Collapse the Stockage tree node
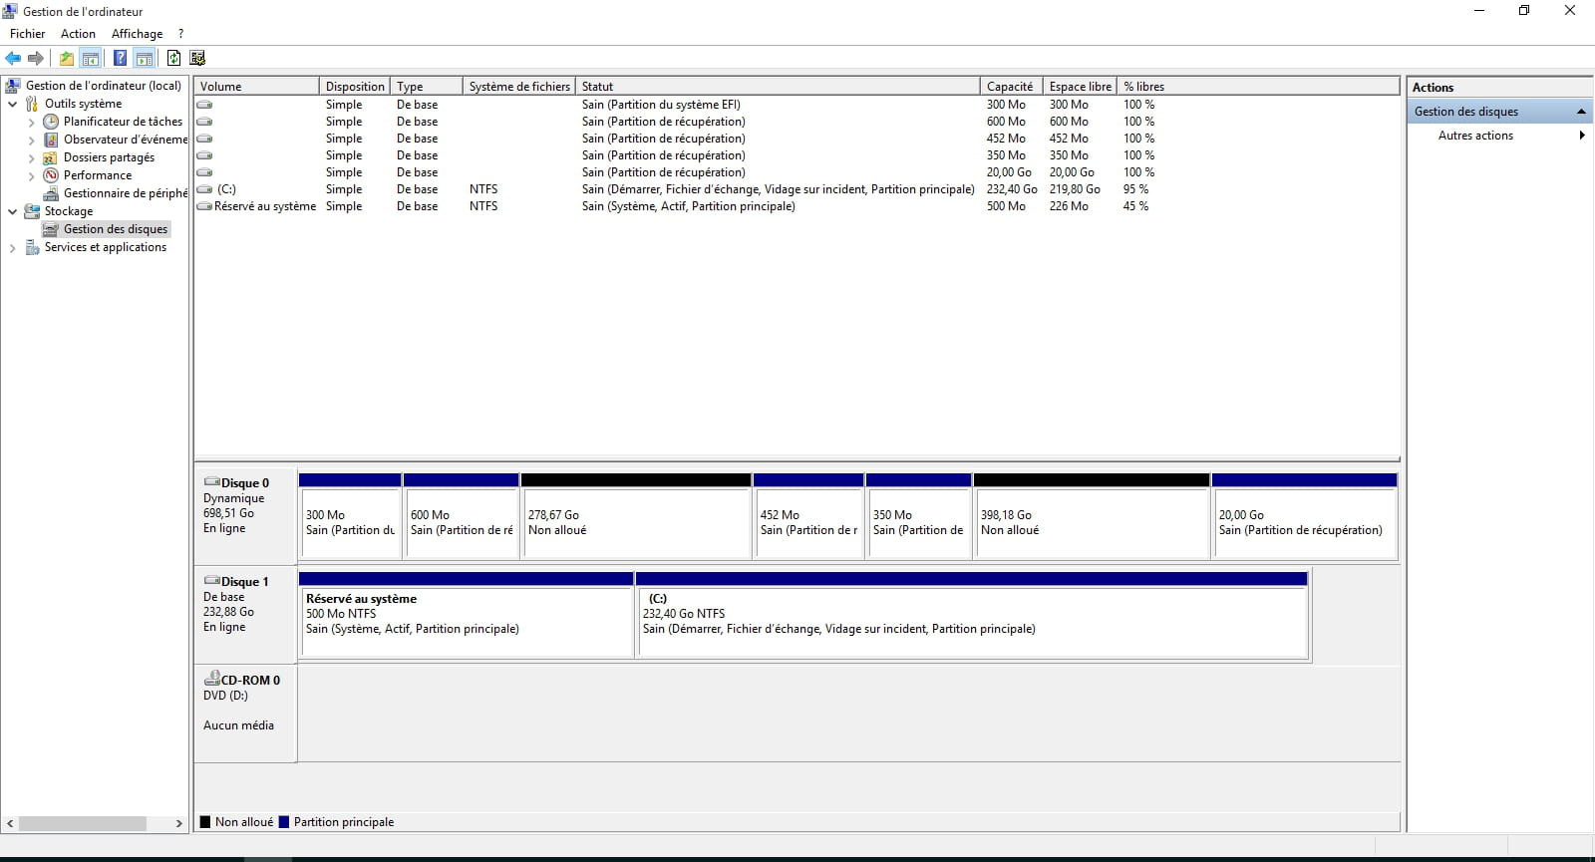 (x=13, y=211)
